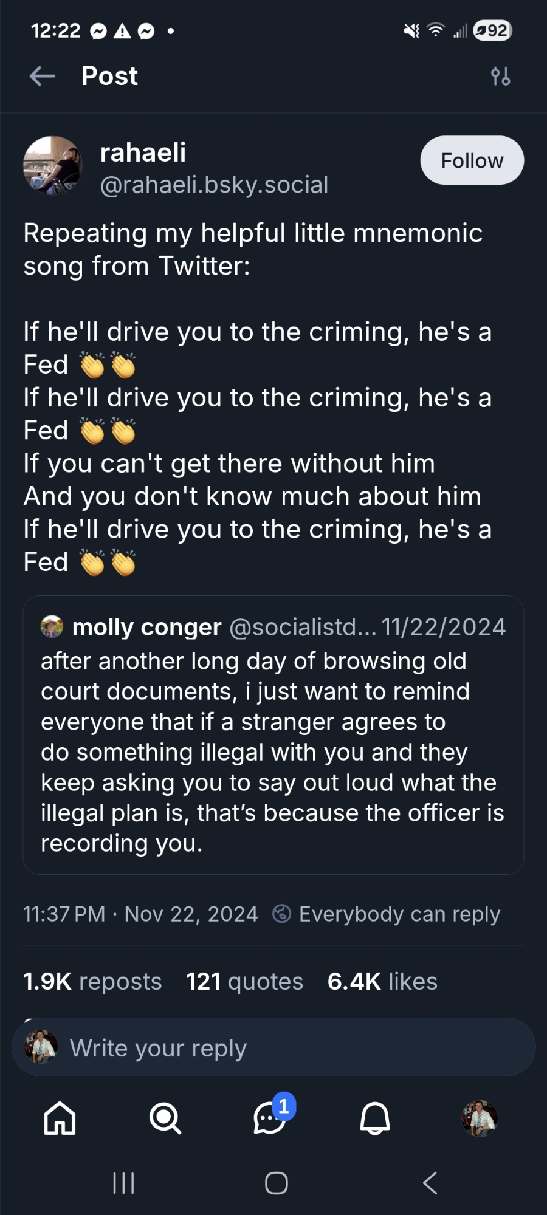View the 6.4K likes list
The image size is (547, 1215).
[x=382, y=982]
